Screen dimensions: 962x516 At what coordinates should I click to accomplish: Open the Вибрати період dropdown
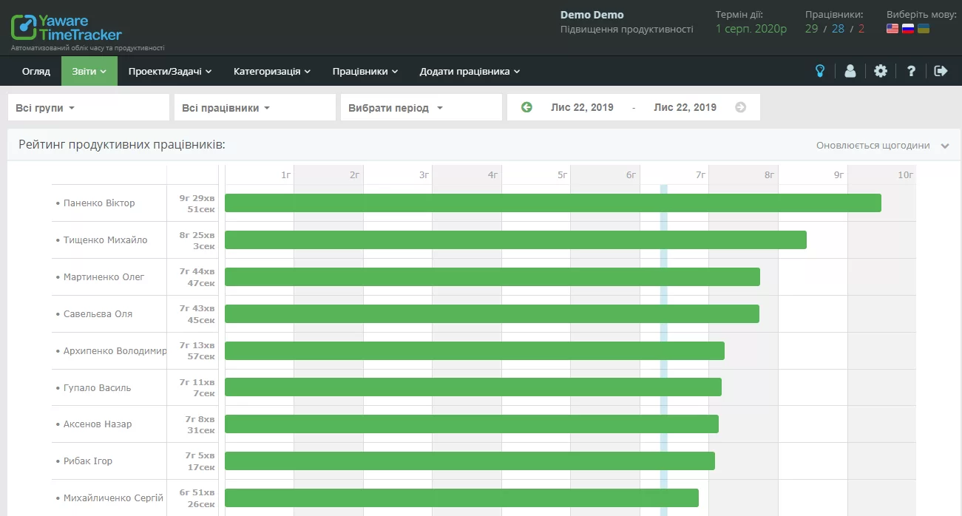click(421, 108)
